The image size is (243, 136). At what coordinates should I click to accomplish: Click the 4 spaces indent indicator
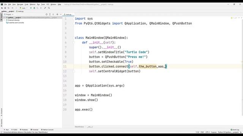coord(213,132)
